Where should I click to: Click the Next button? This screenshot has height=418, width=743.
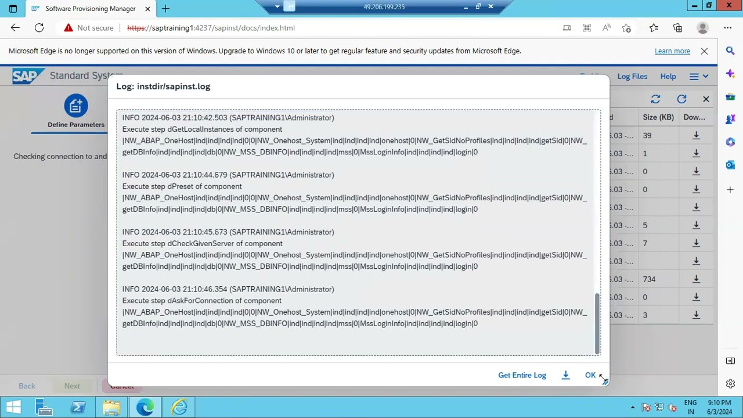(x=72, y=386)
